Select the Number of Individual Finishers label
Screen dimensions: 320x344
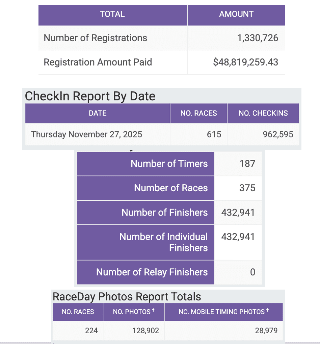pyautogui.click(x=164, y=242)
